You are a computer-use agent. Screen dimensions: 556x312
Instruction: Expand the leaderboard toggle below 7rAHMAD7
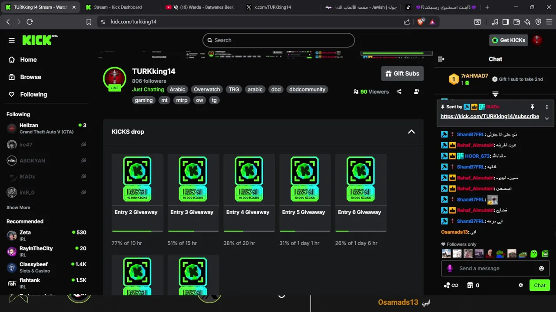click(495, 94)
